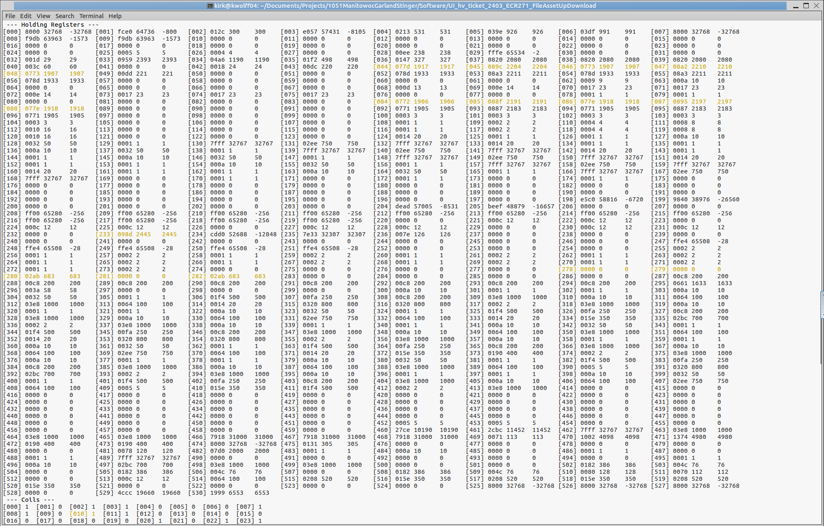Select holding register [204] value 'dead'

(x=403, y=206)
